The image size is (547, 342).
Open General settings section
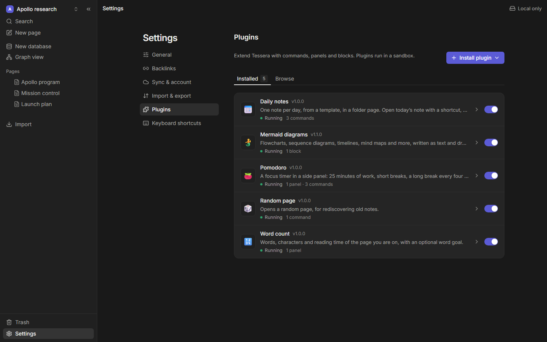[179, 55]
